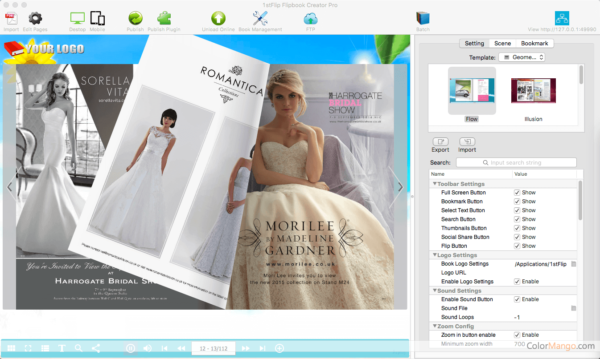600x359 pixels.
Task: Click the View http network icon
Action: pos(562,18)
